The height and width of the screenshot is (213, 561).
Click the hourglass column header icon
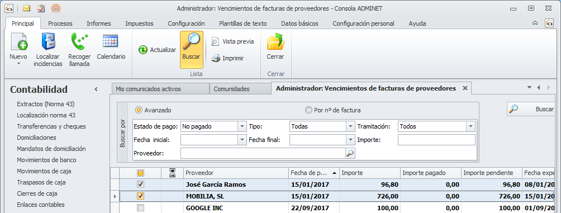[x=173, y=173]
